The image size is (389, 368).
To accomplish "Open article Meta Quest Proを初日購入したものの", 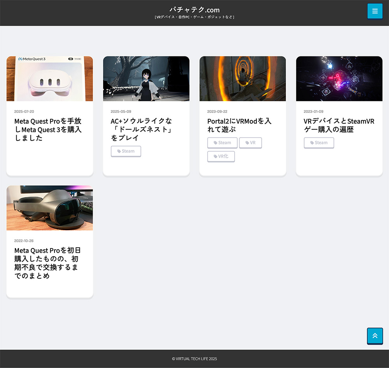I will 47,263.
